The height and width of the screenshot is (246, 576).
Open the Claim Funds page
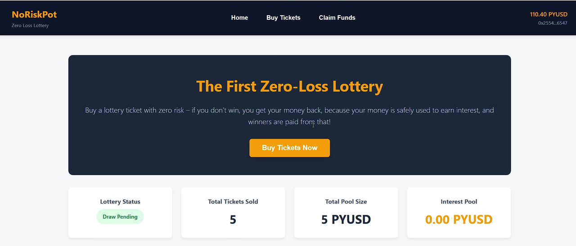click(x=337, y=18)
